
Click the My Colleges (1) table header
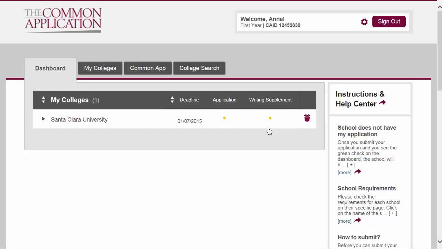[75, 100]
